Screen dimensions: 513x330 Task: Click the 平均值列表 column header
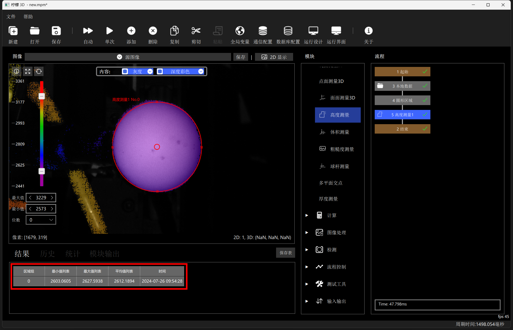point(124,271)
